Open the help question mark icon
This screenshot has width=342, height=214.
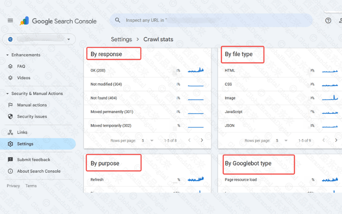(328, 21)
